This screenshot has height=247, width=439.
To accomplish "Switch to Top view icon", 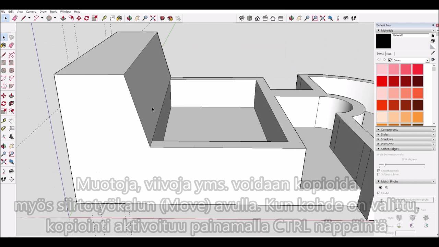I will click(250, 18).
